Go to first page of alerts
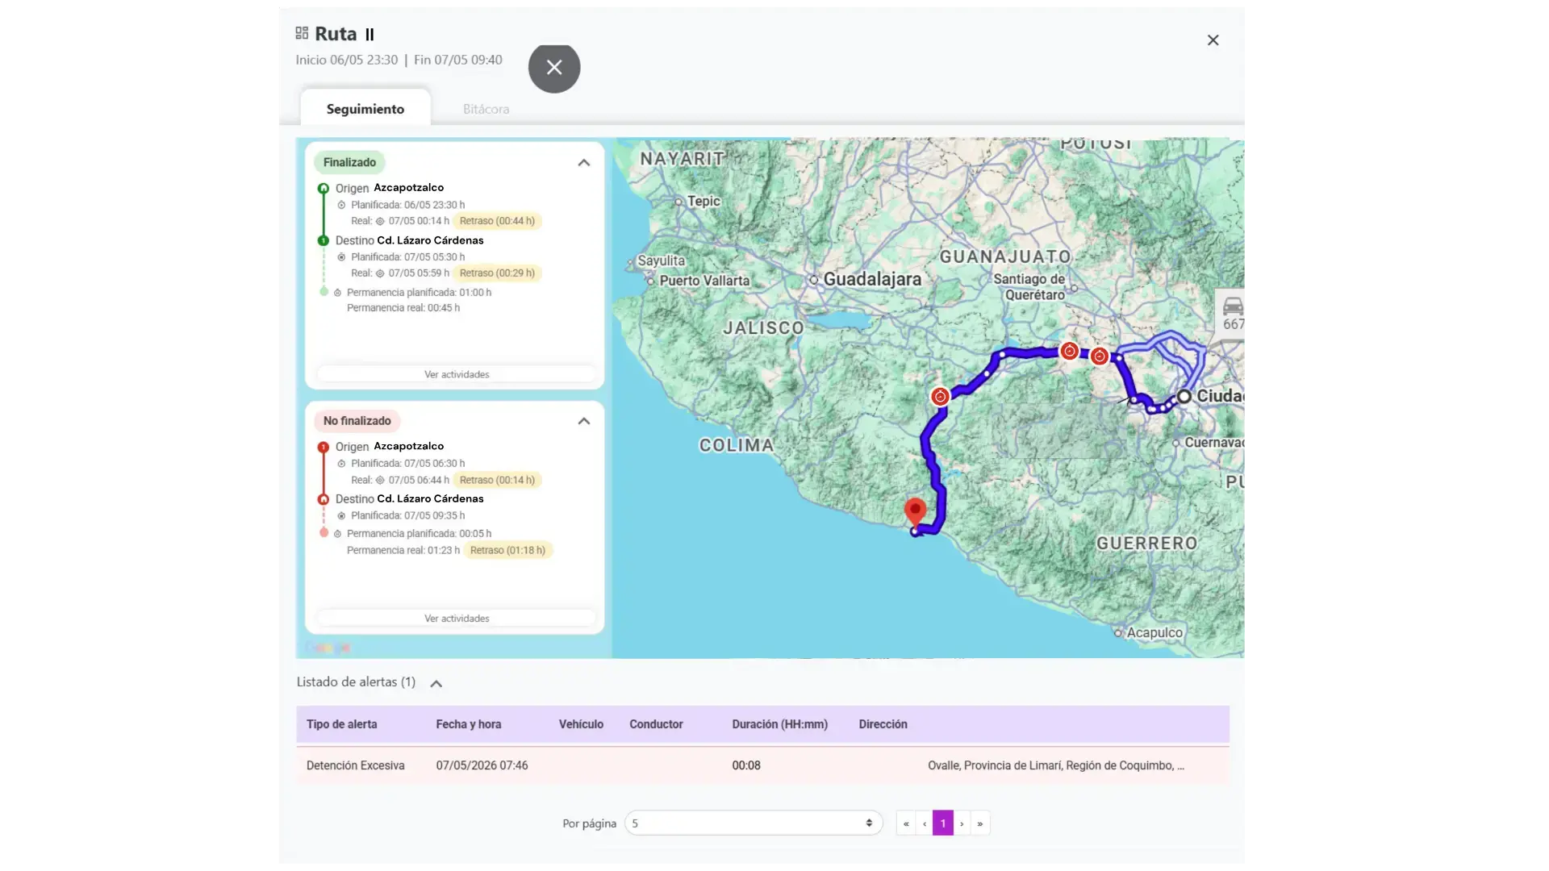Image resolution: width=1549 pixels, height=871 pixels. tap(906, 823)
